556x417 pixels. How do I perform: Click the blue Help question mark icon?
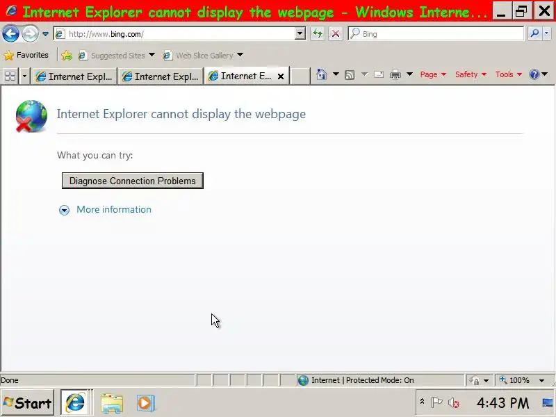coord(534,74)
